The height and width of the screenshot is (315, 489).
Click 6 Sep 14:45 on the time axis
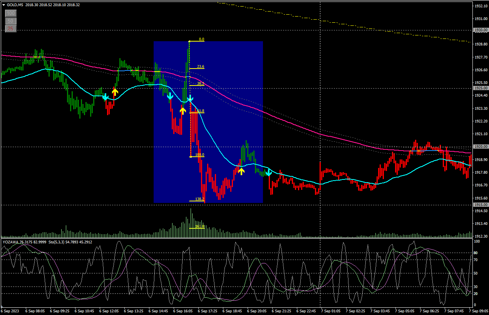158,310
